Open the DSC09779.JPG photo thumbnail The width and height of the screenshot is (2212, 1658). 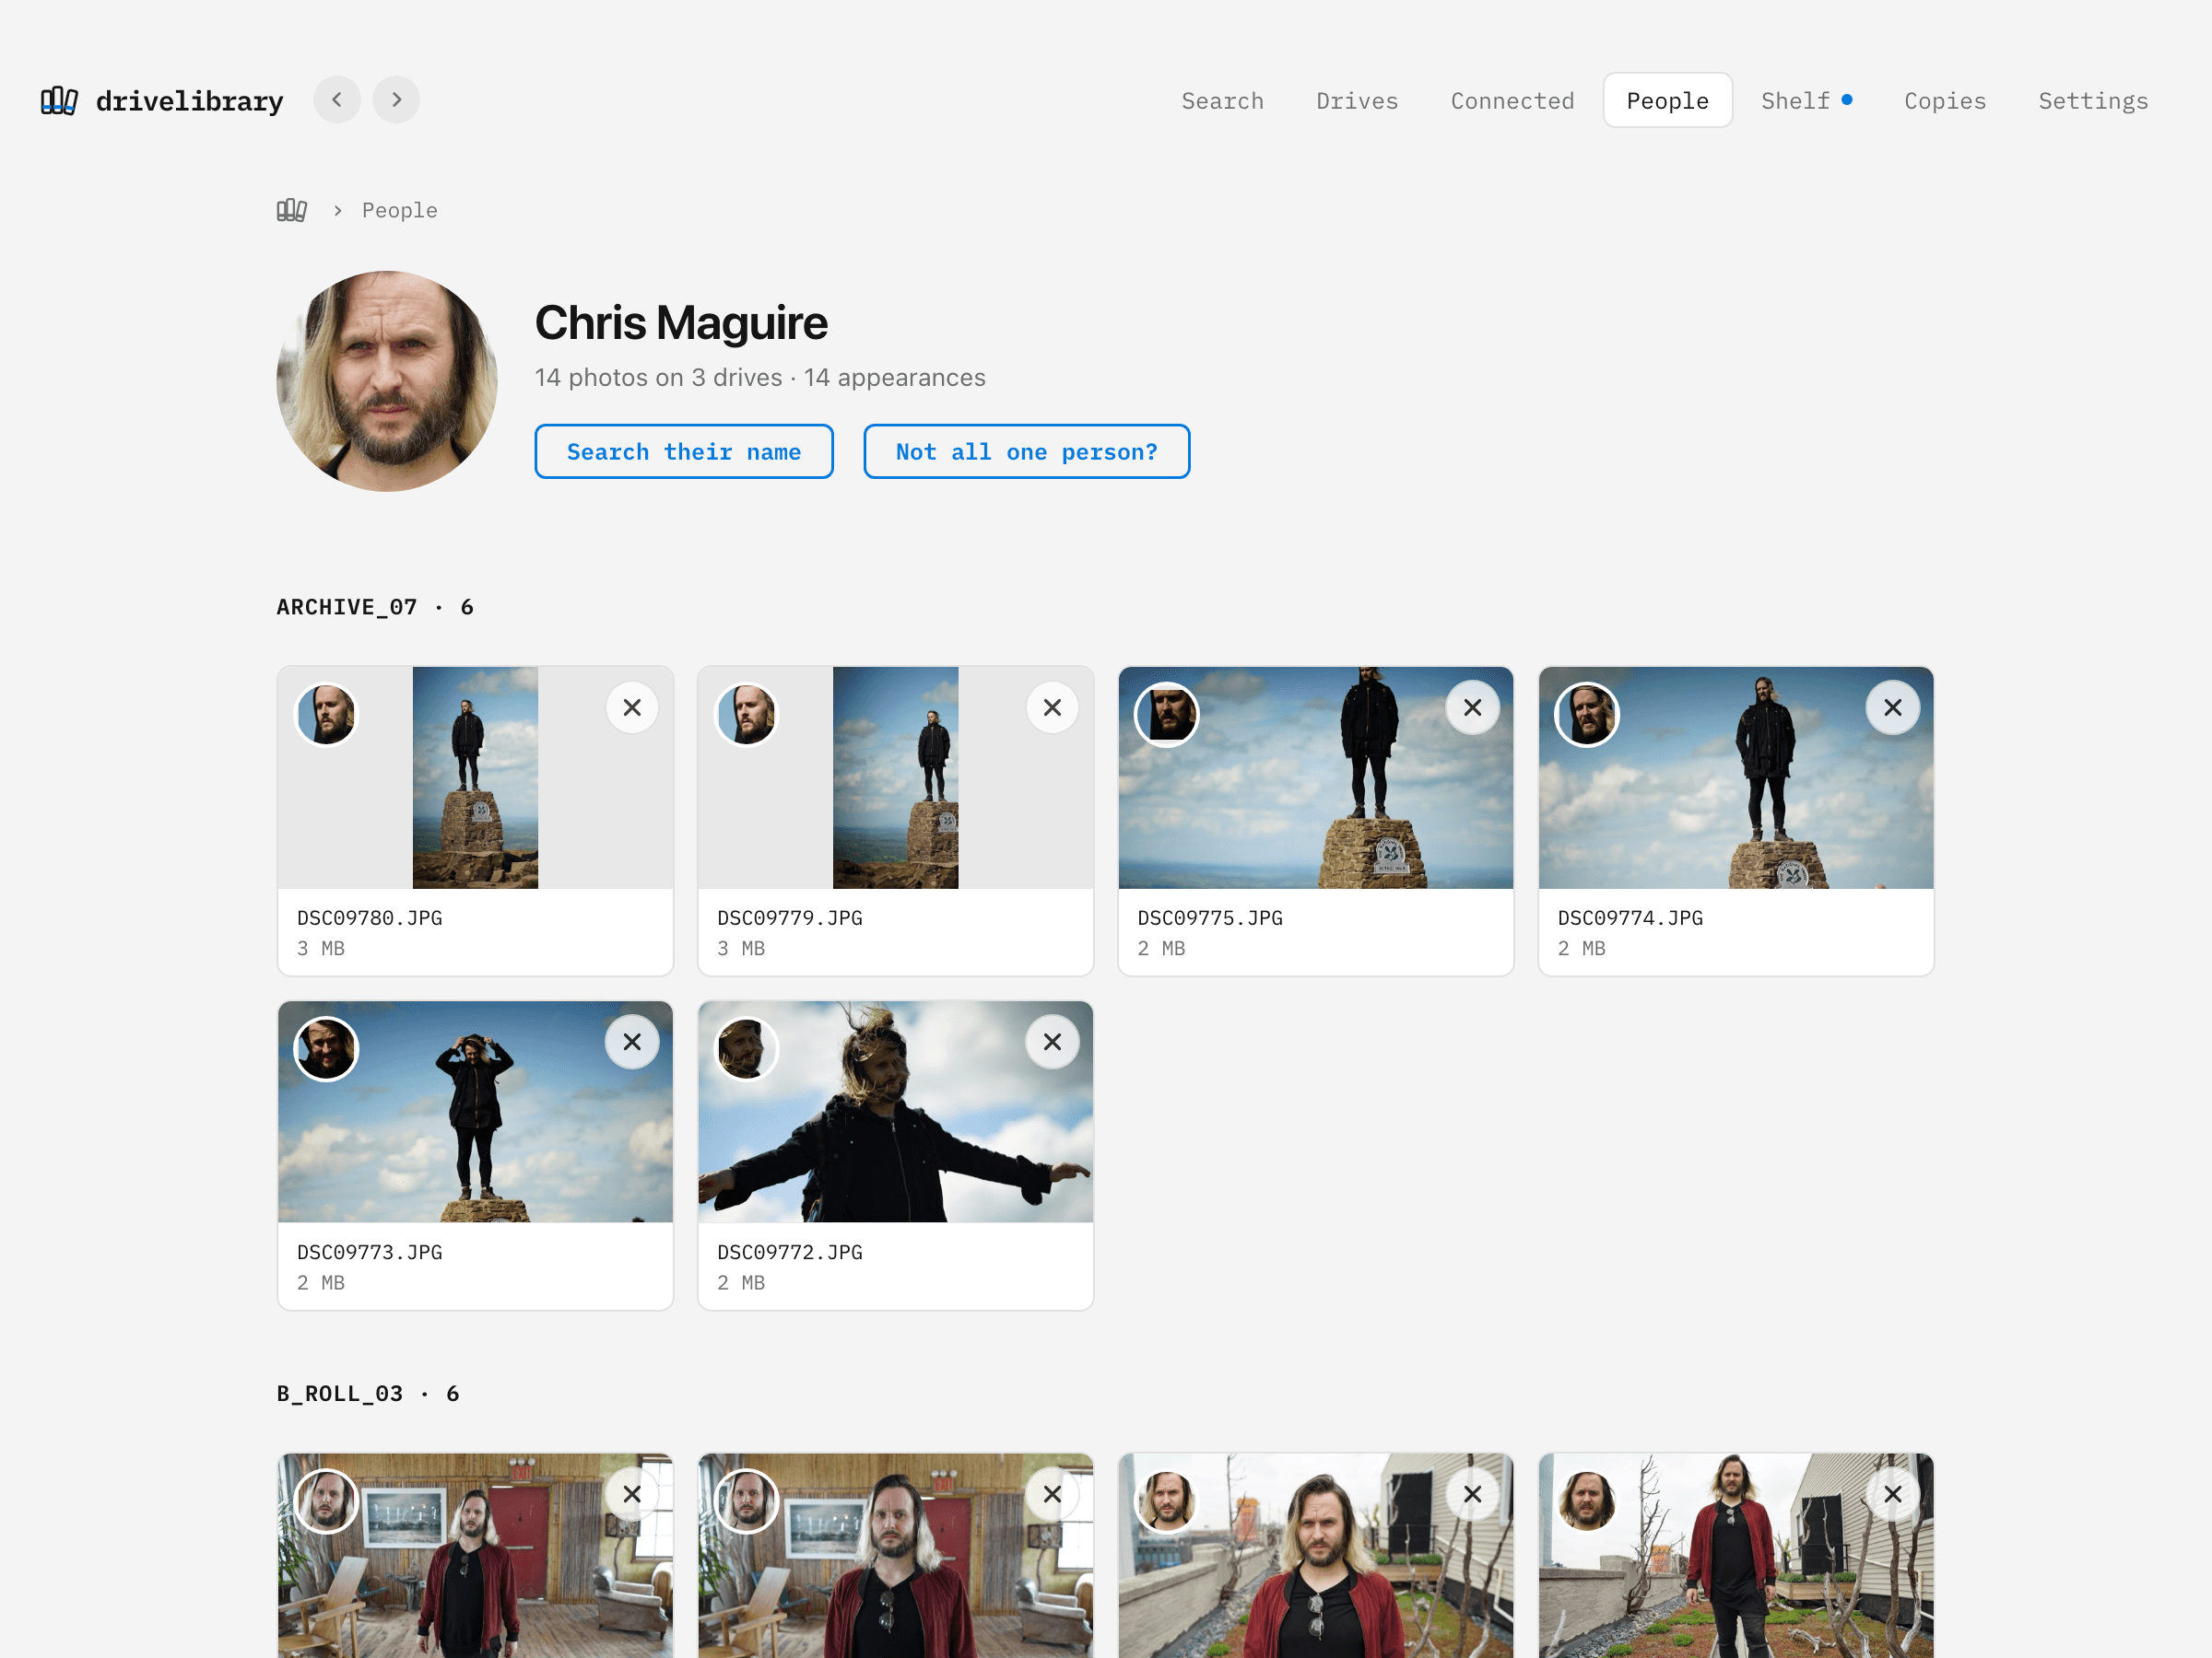point(895,777)
